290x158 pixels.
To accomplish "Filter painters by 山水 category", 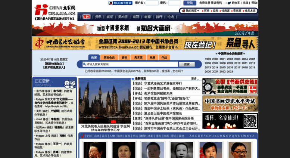I will click(x=97, y=136).
